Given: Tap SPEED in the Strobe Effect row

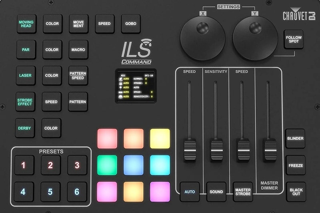Looking at the screenshot, I should [x=52, y=102].
